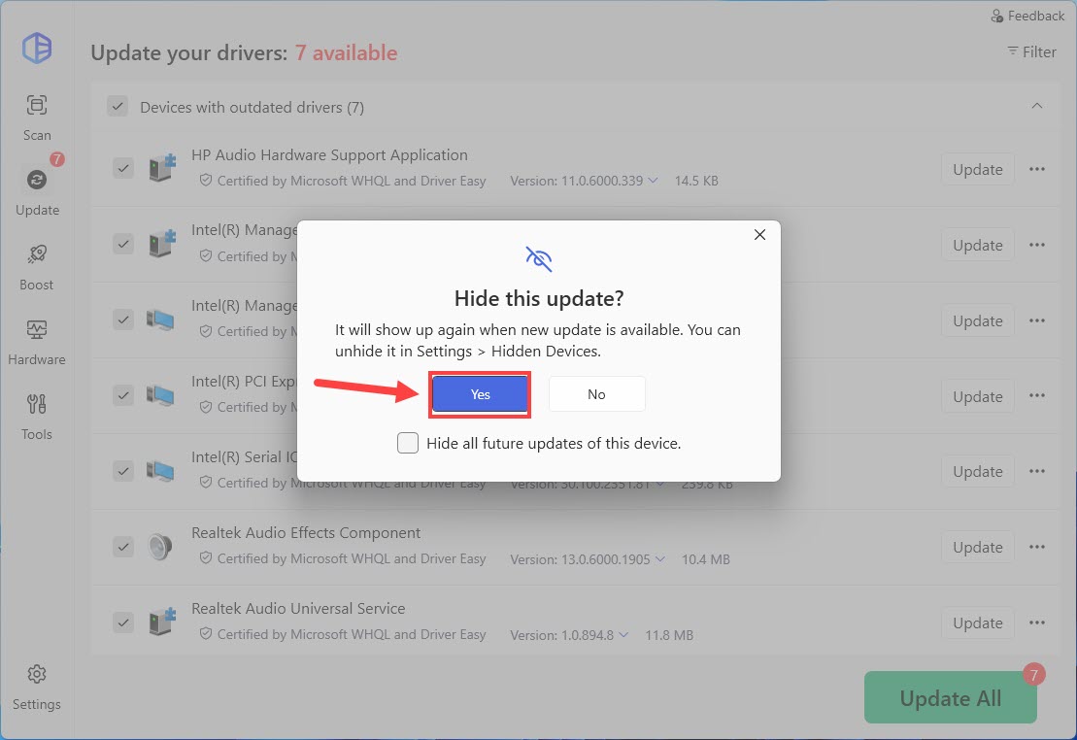Open more options for Realtek Universal Service

1036,622
